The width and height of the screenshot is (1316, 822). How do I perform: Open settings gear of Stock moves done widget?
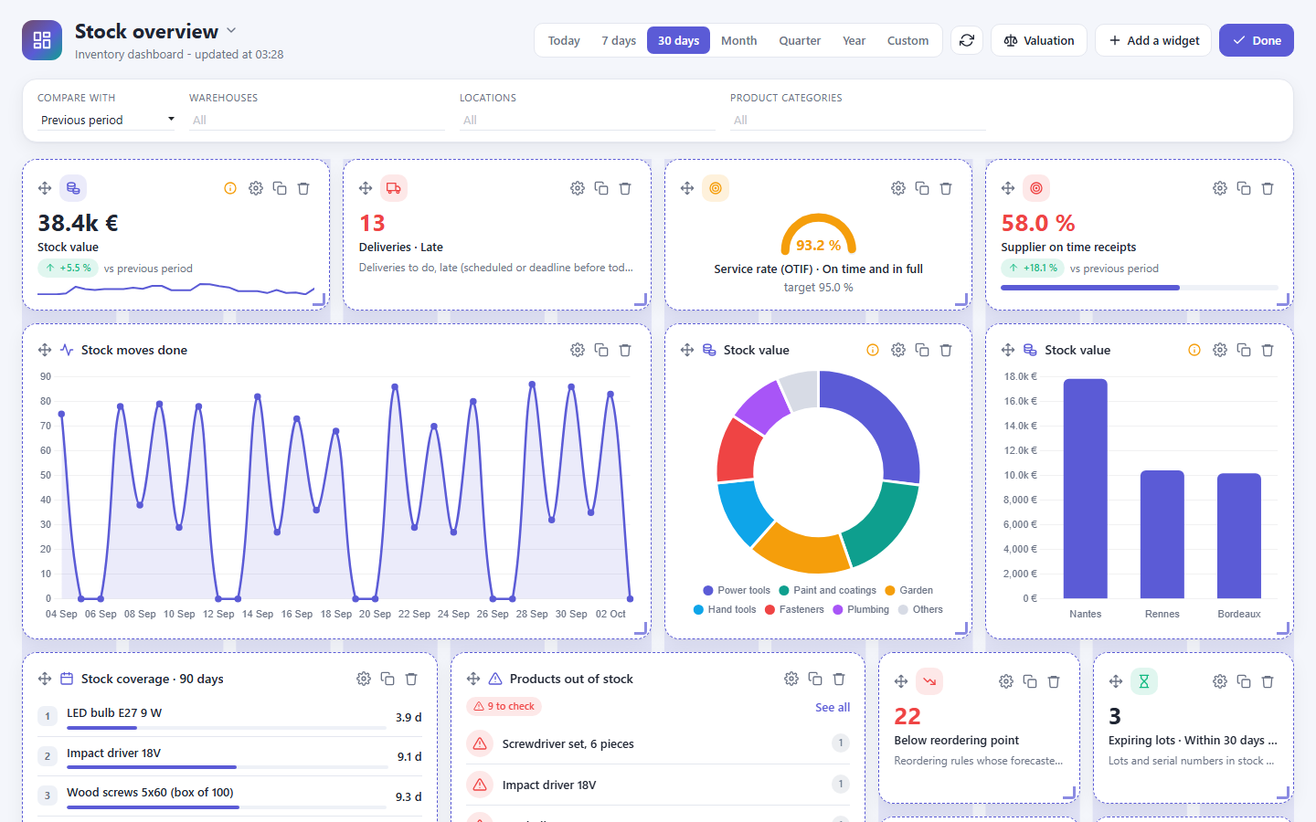tap(578, 350)
